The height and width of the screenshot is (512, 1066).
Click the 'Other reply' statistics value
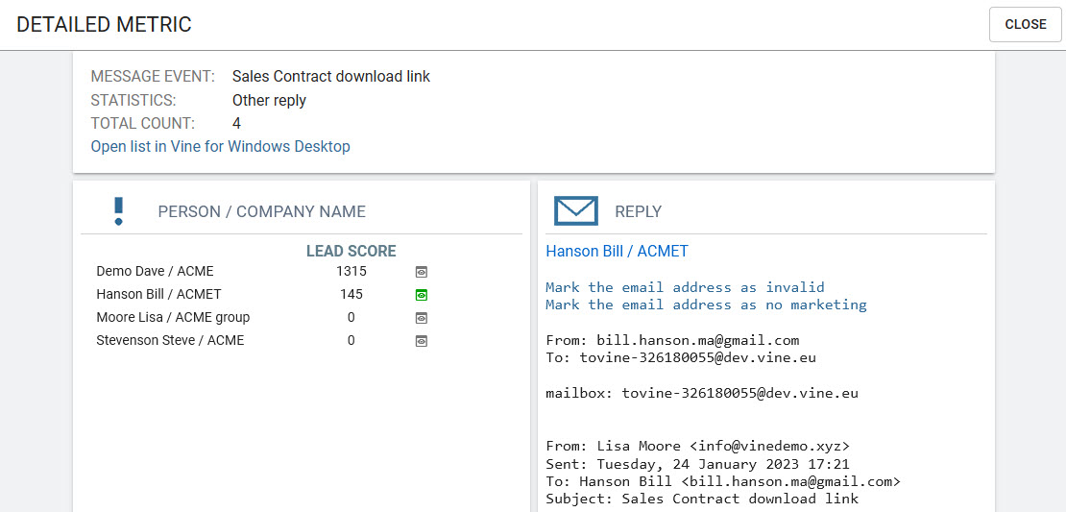click(269, 101)
